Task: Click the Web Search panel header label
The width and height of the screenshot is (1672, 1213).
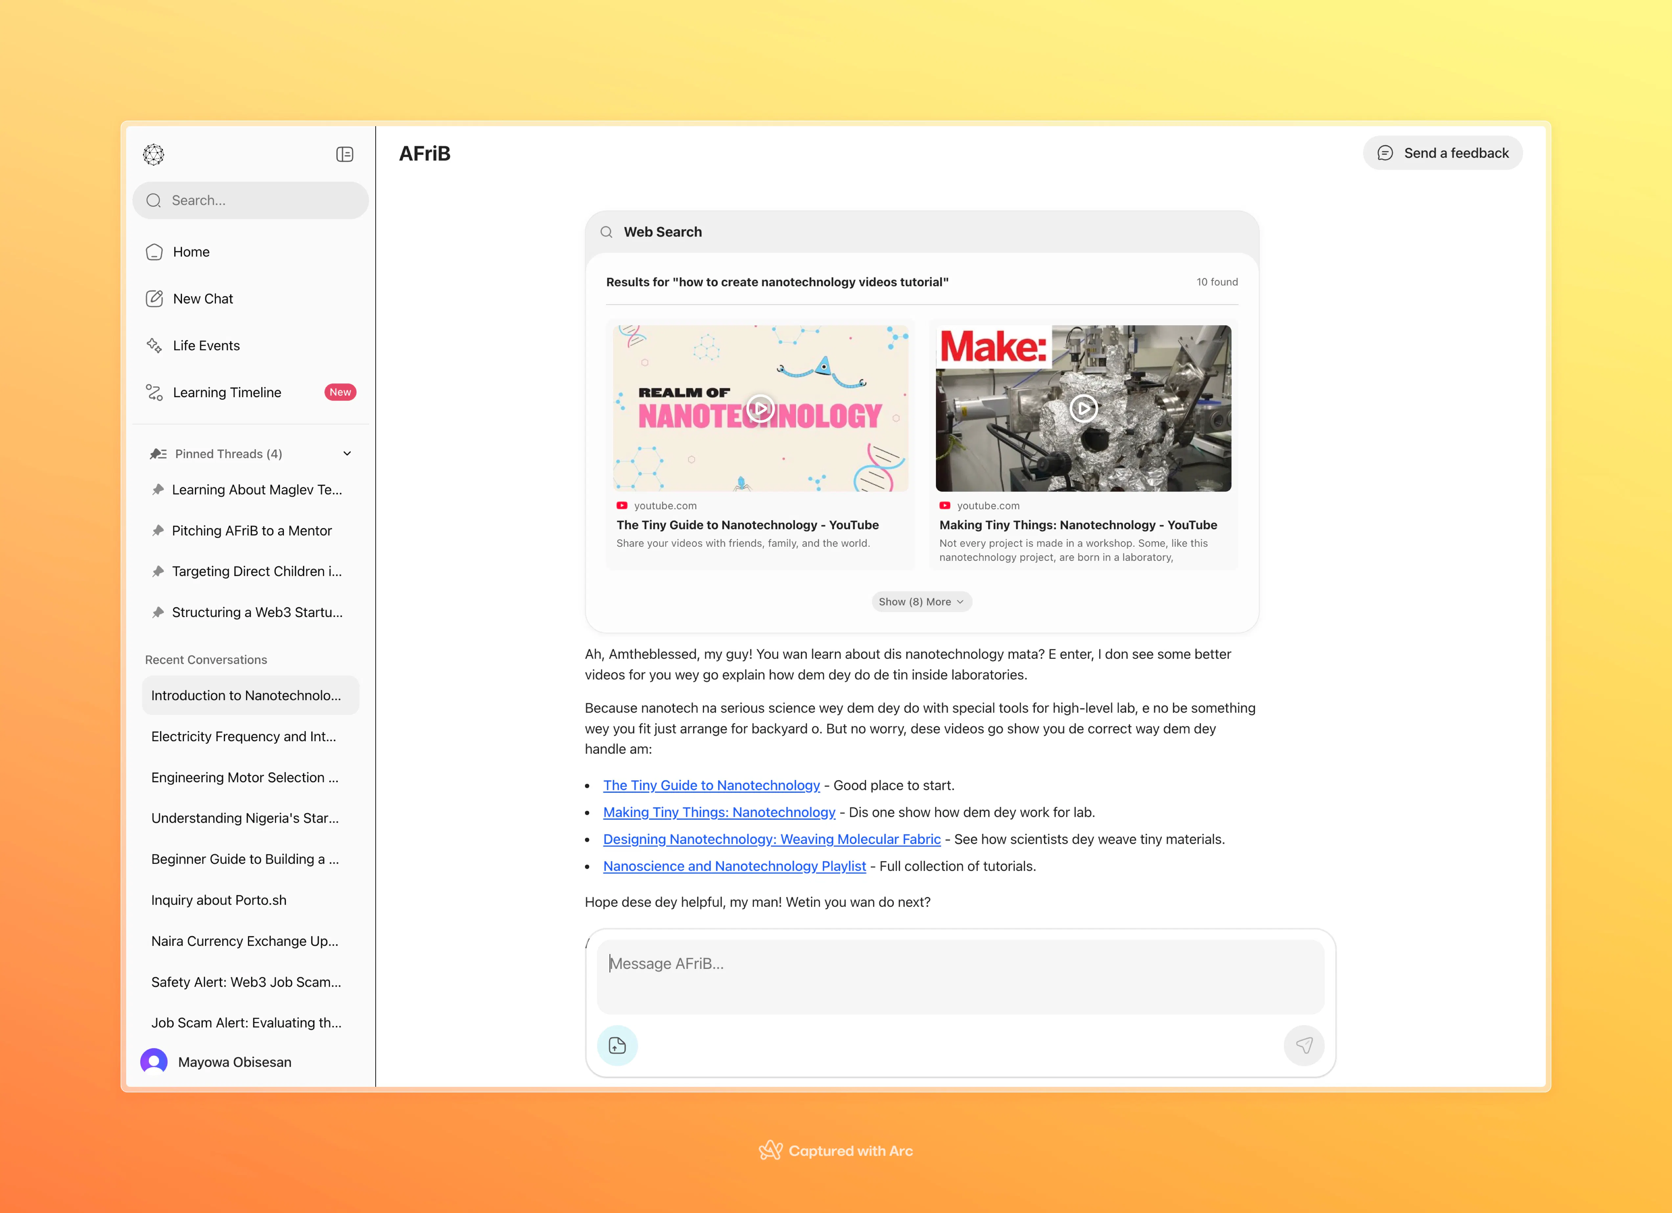Action: (663, 232)
